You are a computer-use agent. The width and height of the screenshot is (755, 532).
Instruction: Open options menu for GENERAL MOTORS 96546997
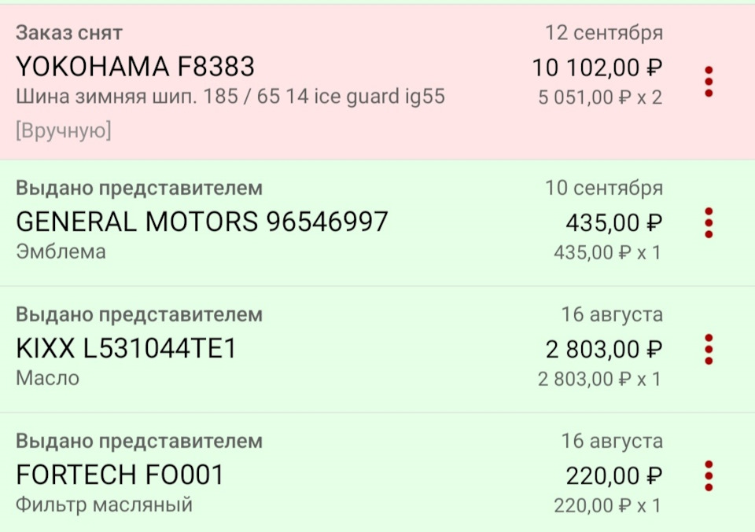coord(709,223)
